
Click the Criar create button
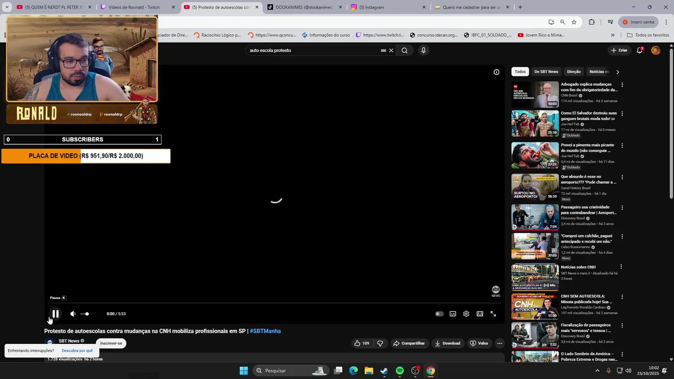pos(619,51)
